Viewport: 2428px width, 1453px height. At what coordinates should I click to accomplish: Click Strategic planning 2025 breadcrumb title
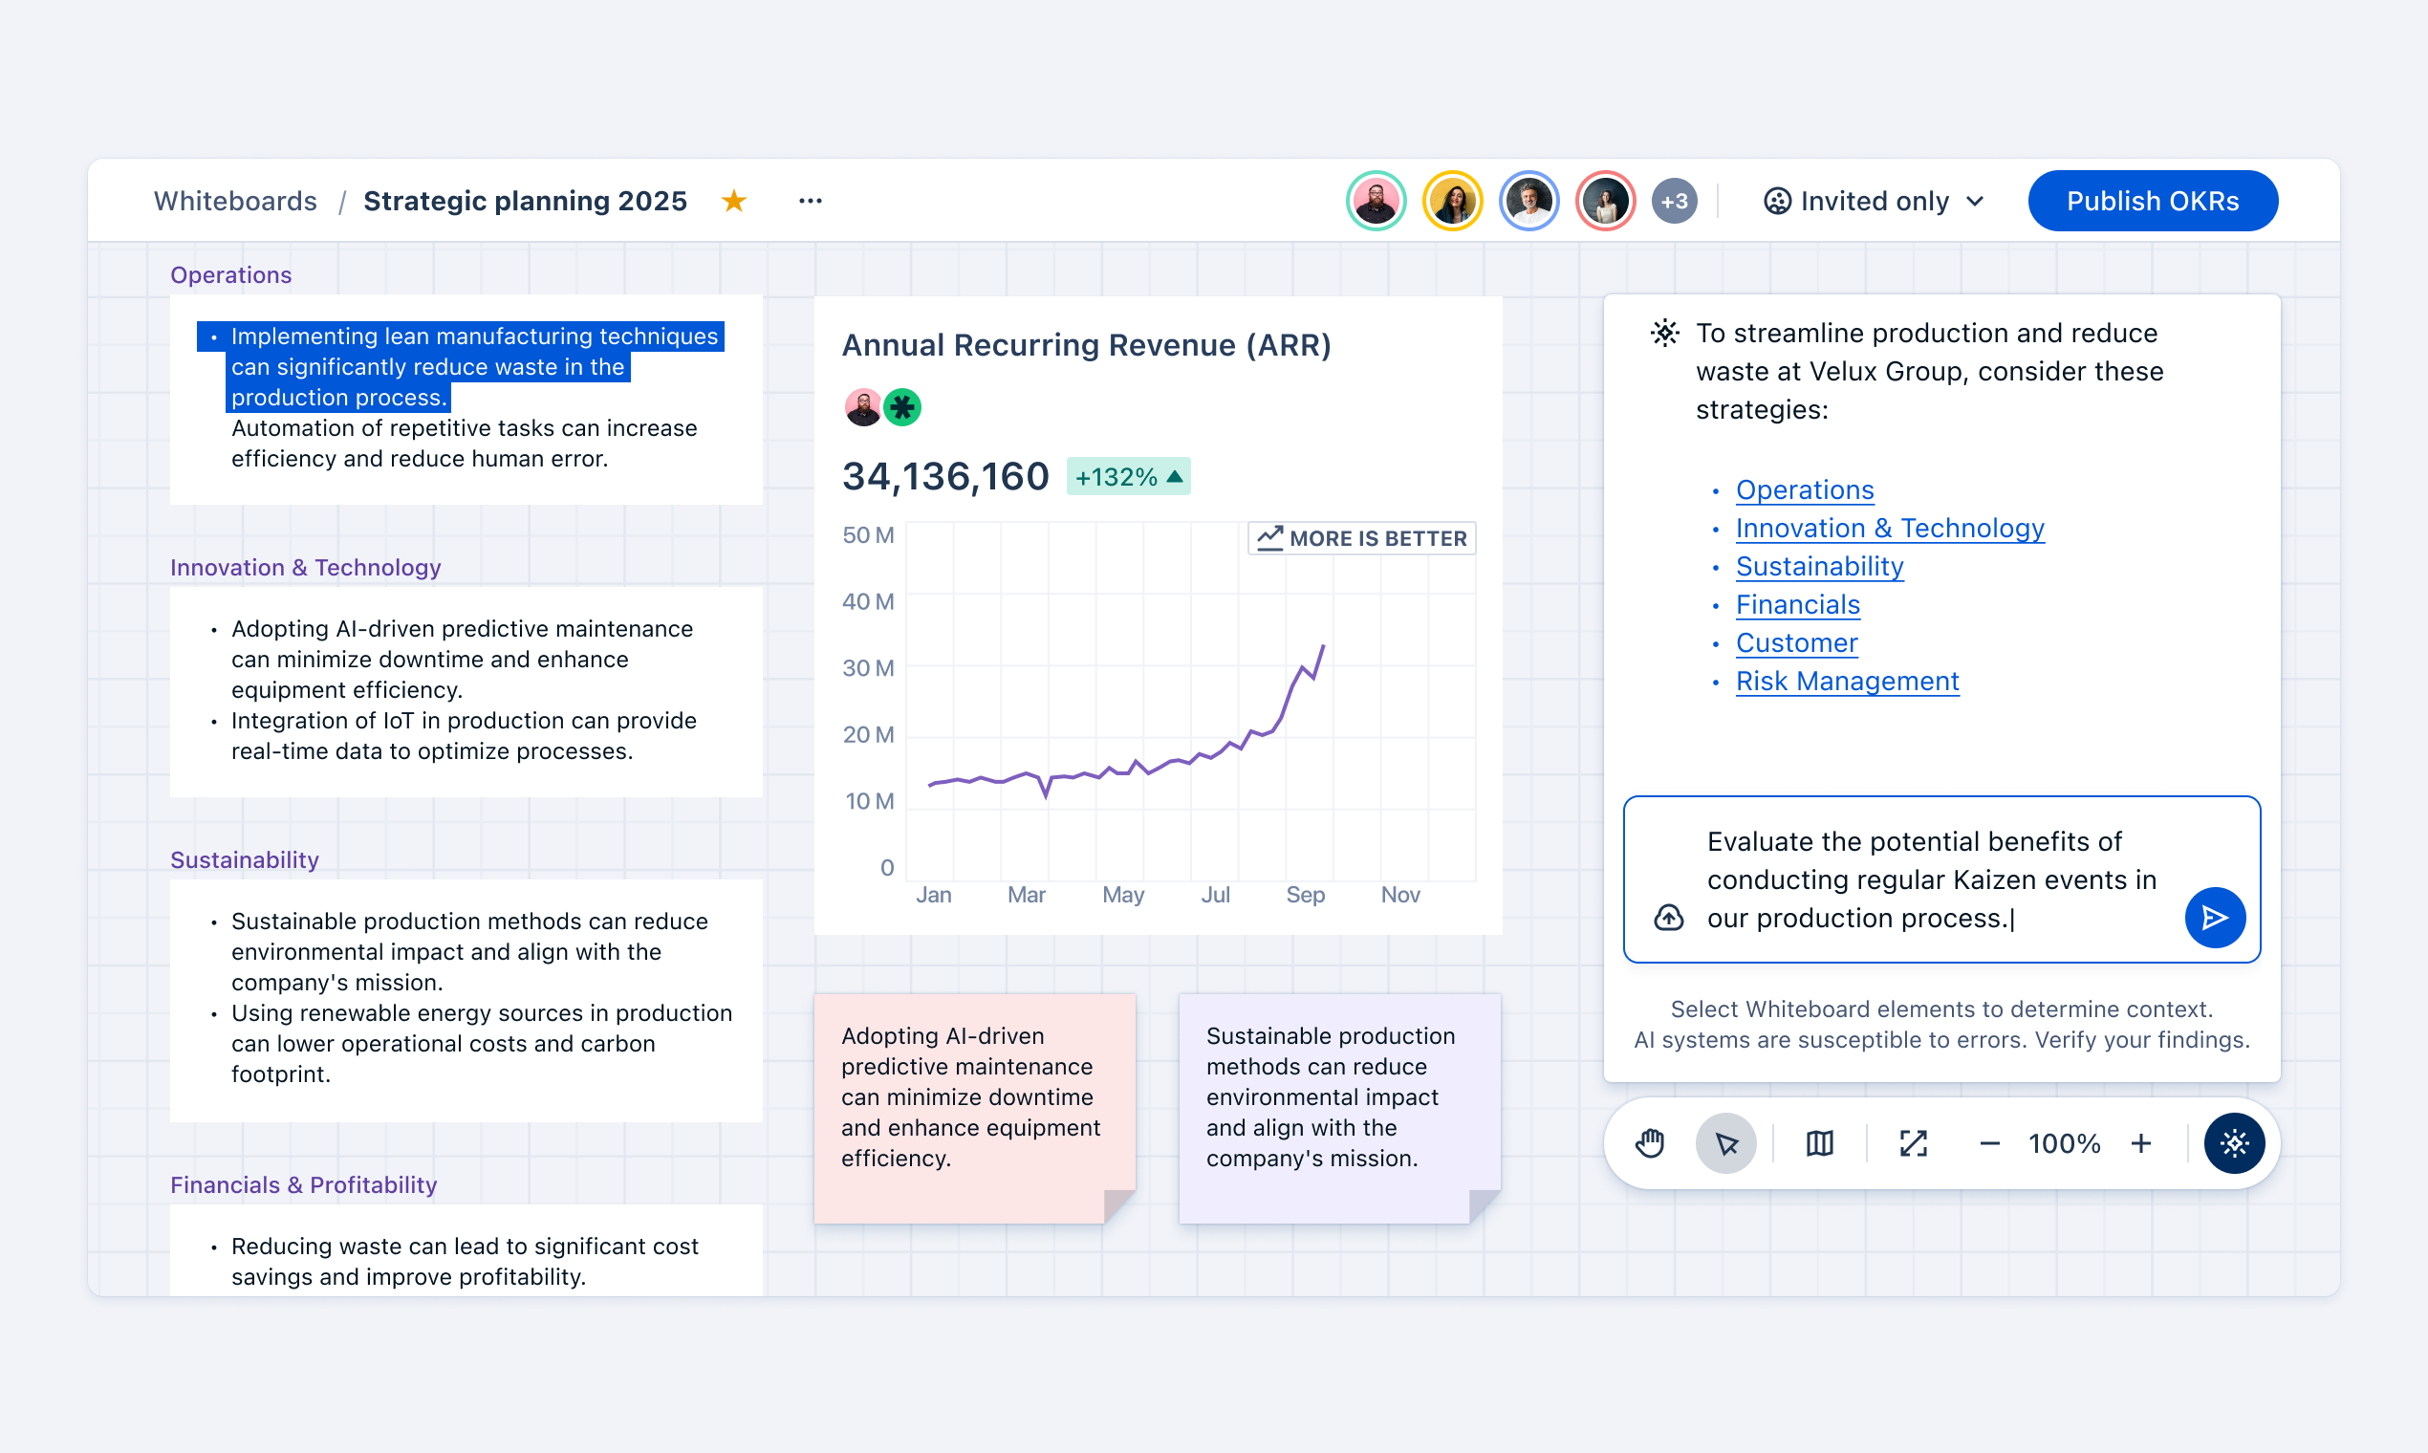click(x=525, y=201)
